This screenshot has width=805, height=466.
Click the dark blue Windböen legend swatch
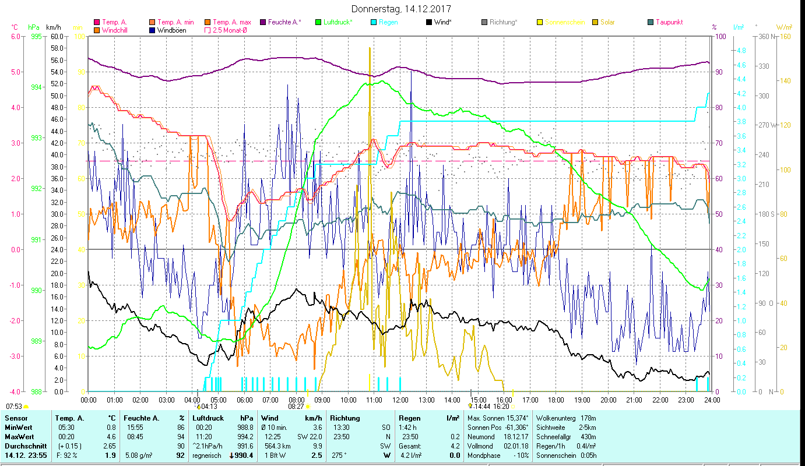coord(153,30)
